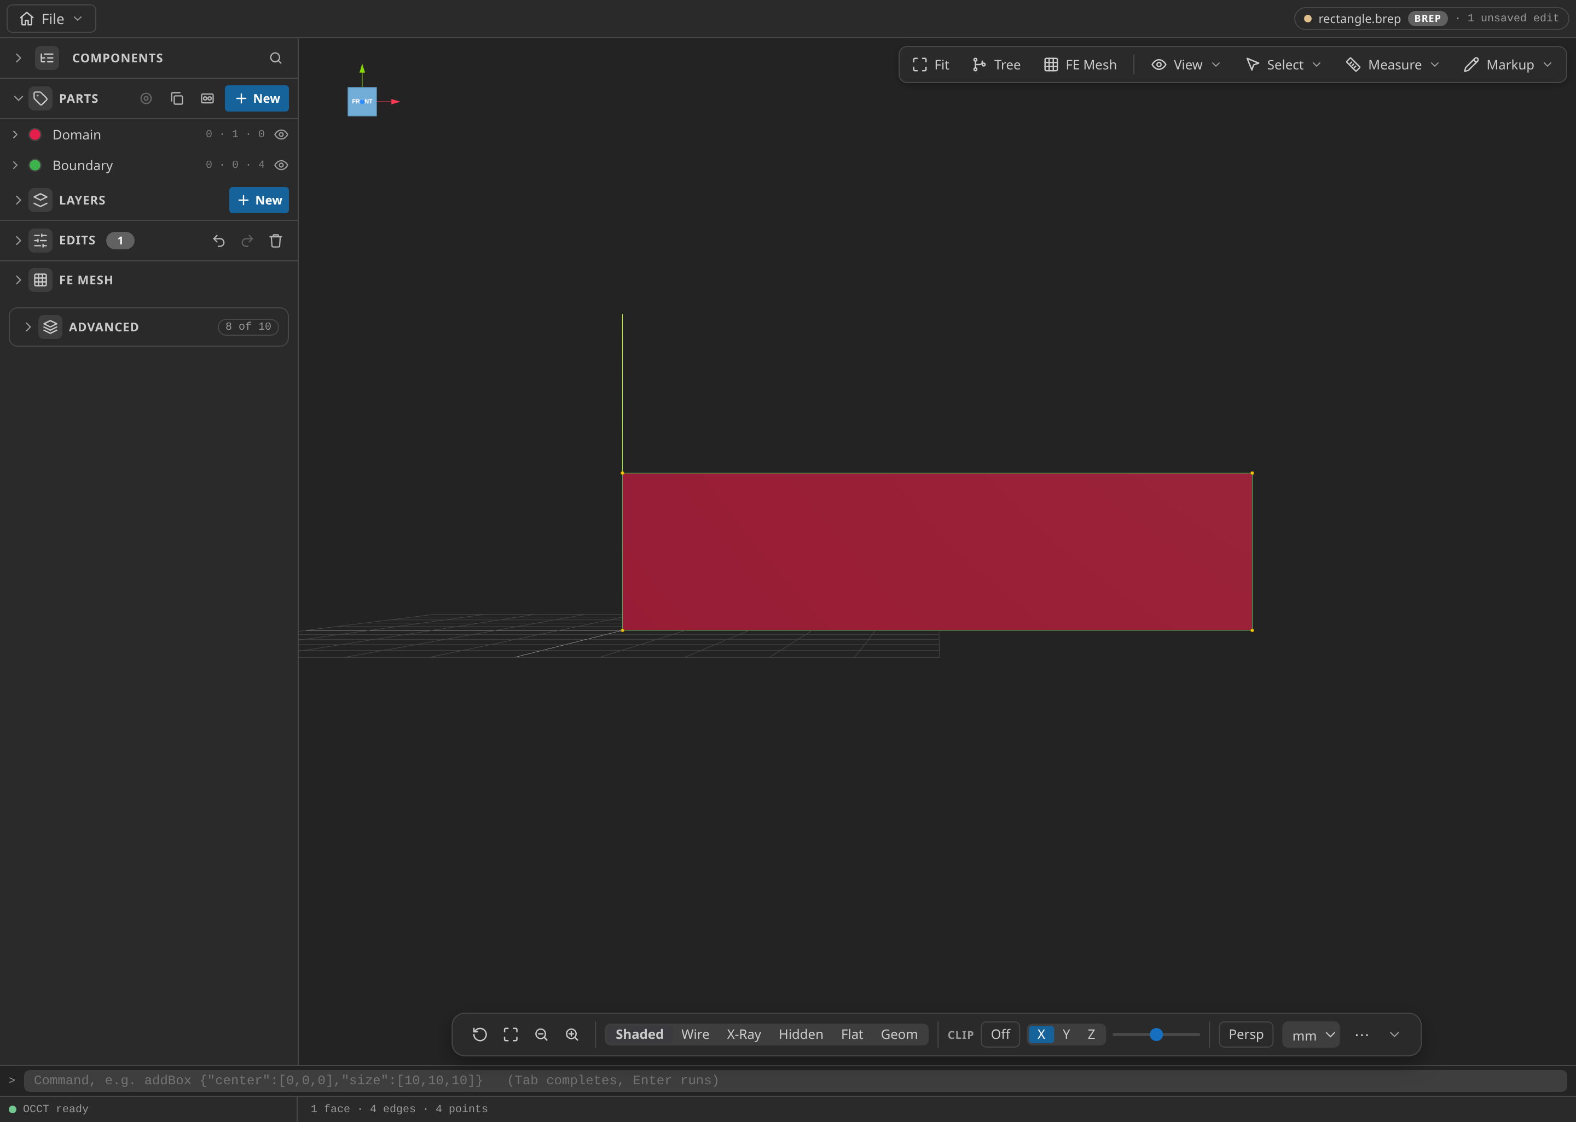Image resolution: width=1576 pixels, height=1122 pixels.
Task: Toggle Persp projection mode
Action: 1245,1035
